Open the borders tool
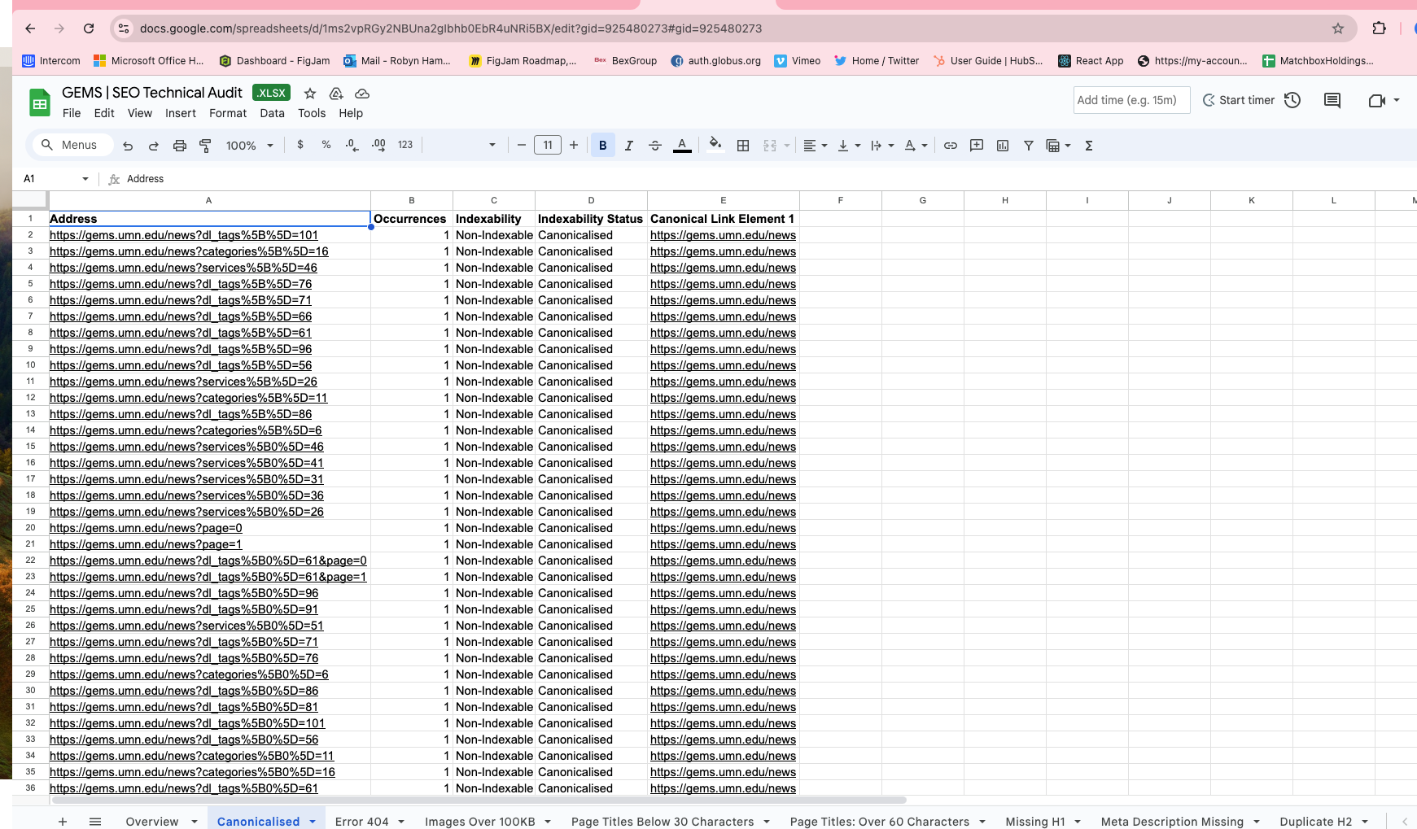Image resolution: width=1417 pixels, height=829 pixels. 743,146
